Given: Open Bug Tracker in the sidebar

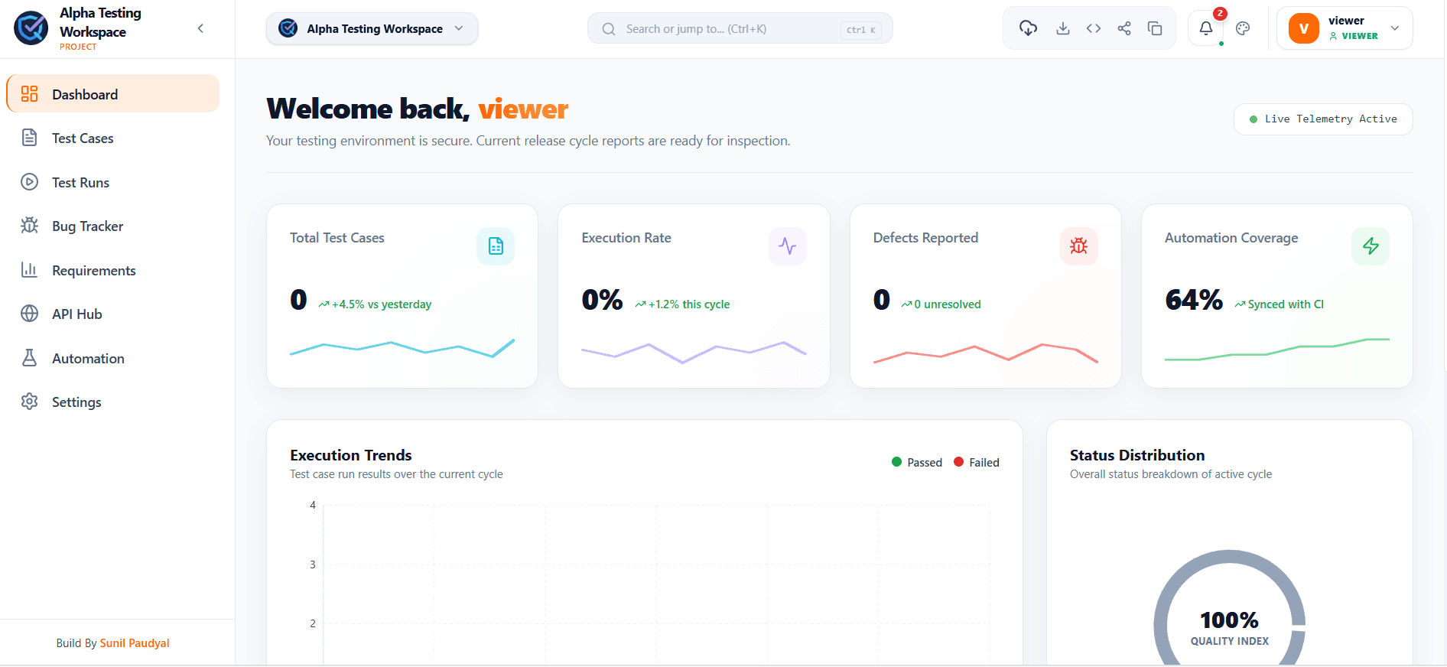Looking at the screenshot, I should coord(113,226).
